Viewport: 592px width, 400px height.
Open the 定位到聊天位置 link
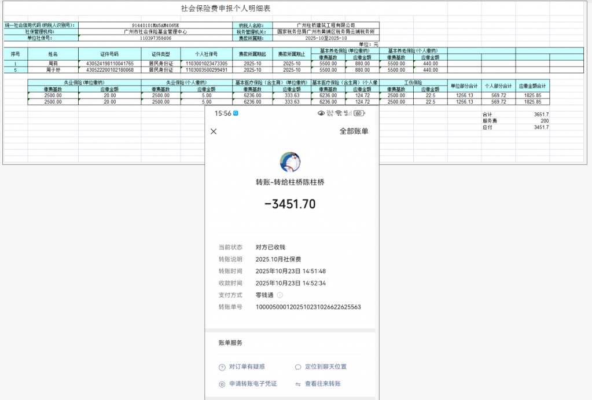[x=325, y=367]
